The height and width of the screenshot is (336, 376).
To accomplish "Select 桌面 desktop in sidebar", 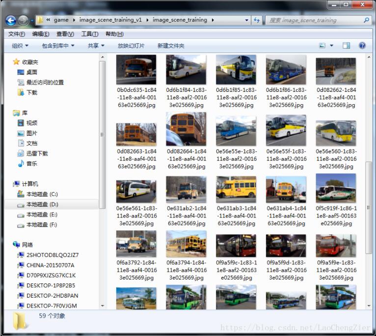I will pyautogui.click(x=27, y=72).
